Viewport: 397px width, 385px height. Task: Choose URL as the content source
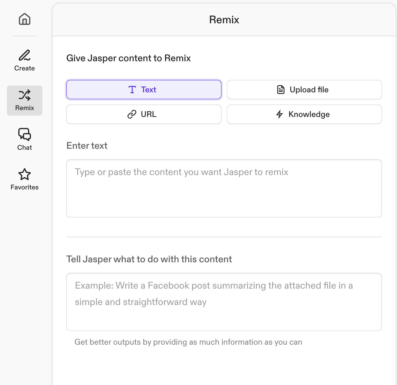pyautogui.click(x=144, y=114)
